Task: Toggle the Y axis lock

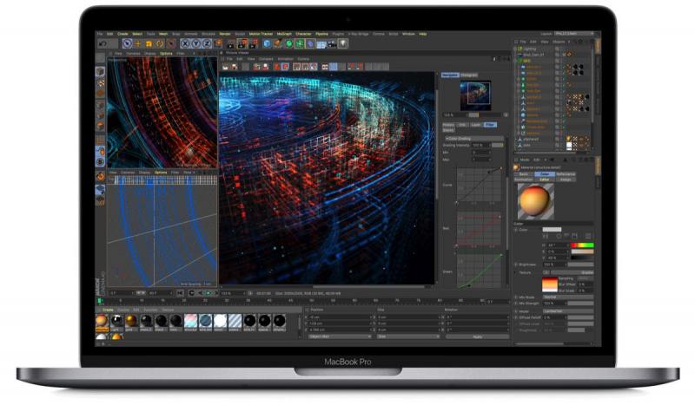Action: coord(195,43)
